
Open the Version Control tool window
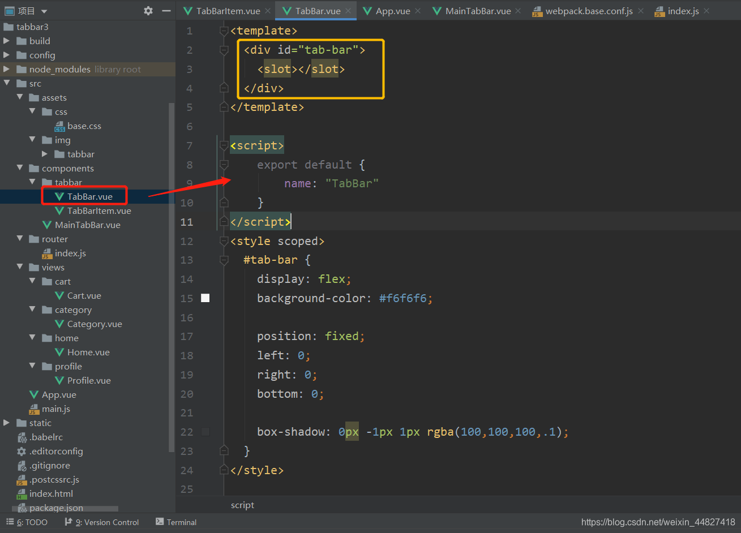102,522
